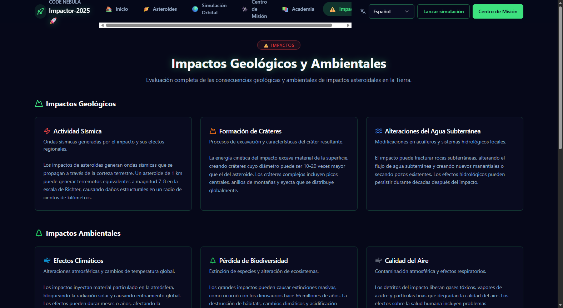Click the Formación de Cráteres card heading
This screenshot has width=563, height=308.
point(250,131)
